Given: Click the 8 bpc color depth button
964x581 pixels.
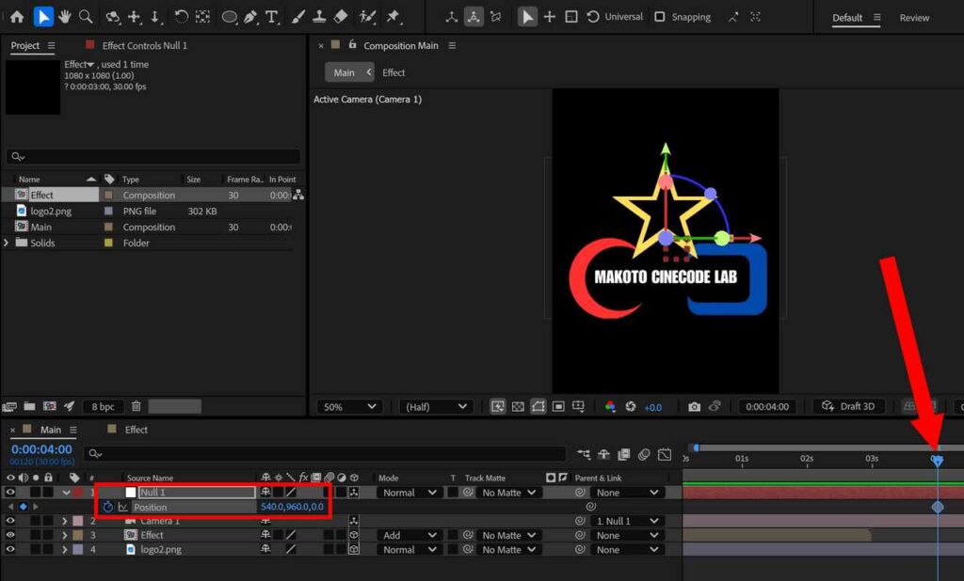Looking at the screenshot, I should tap(103, 406).
